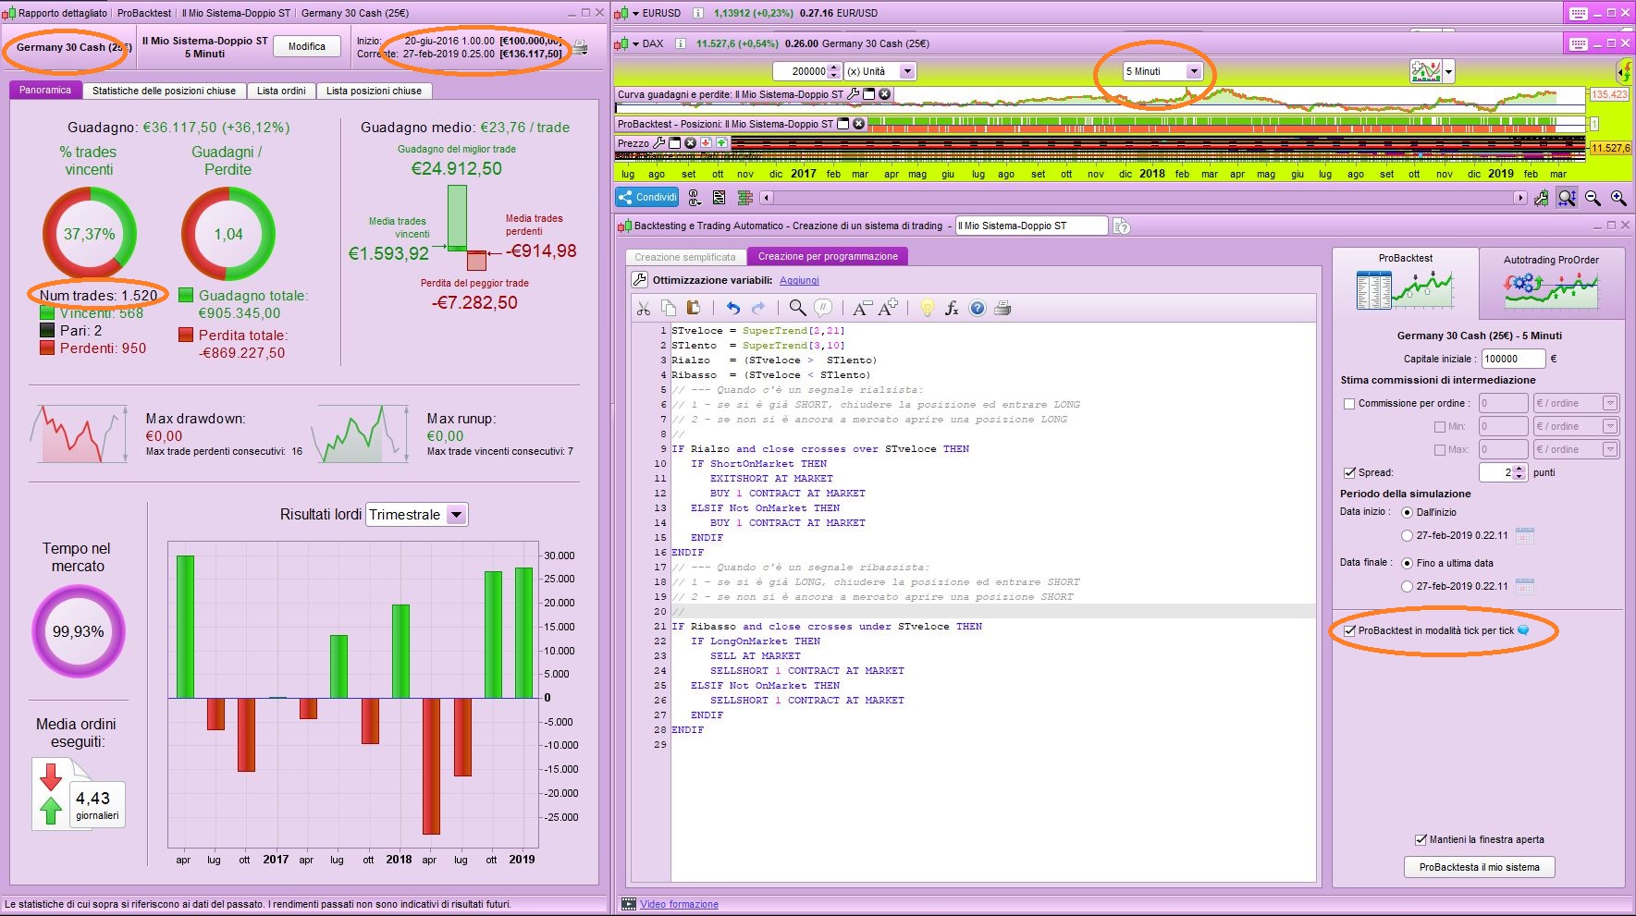Move Prezzo panel down

point(706,143)
